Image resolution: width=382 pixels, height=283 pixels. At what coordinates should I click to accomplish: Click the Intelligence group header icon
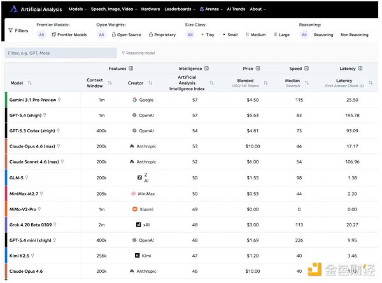[206, 67]
